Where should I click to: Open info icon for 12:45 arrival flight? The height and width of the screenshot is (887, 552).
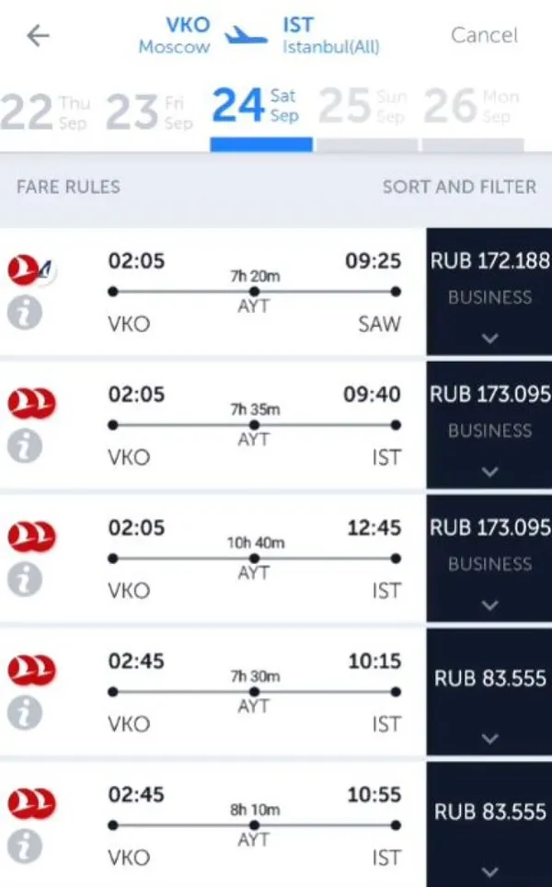(x=25, y=579)
